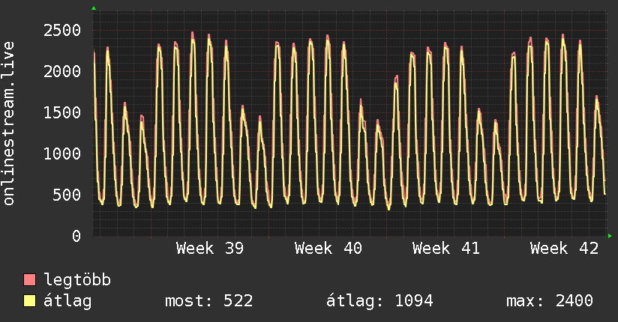Image resolution: width=618 pixels, height=322 pixels.
Task: Click the Week 40 axis label
Action: pos(328,249)
